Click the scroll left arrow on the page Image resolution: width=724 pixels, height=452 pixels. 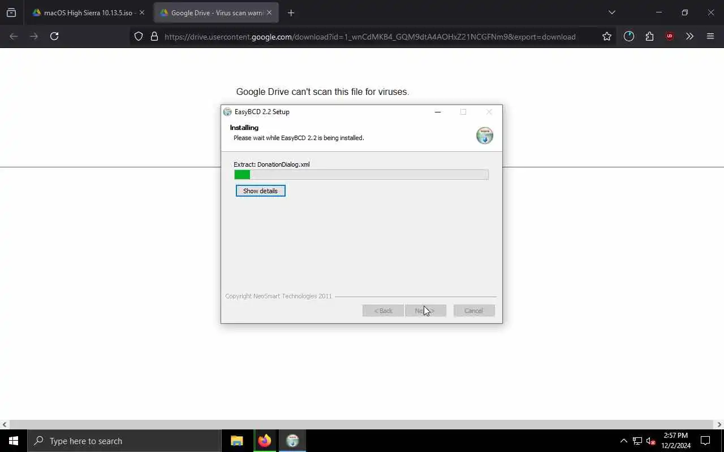pos(5,424)
